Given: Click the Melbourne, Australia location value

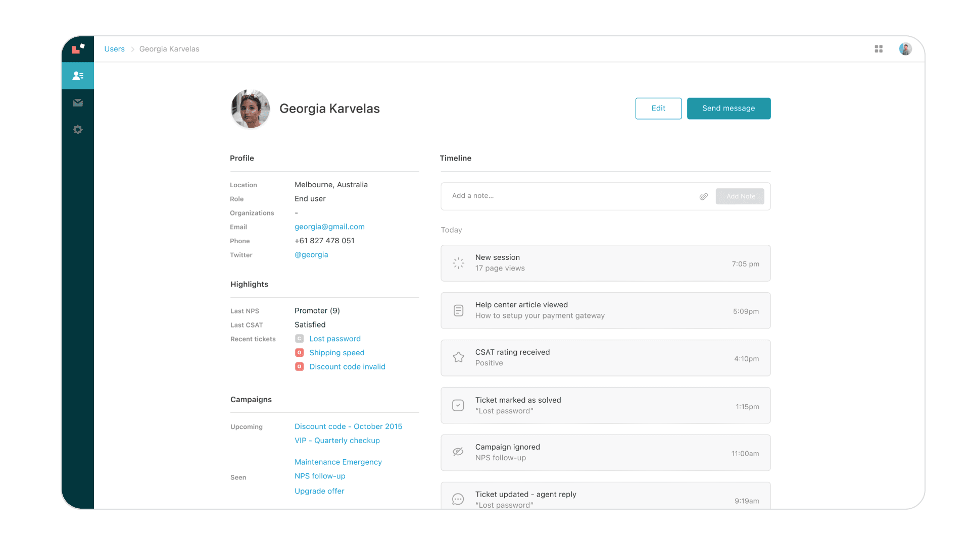Looking at the screenshot, I should pos(331,185).
